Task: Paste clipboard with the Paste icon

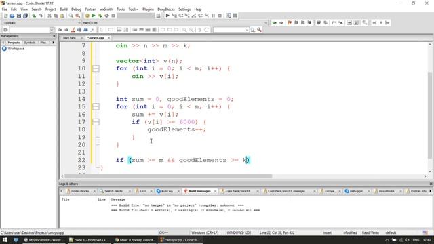Action: point(62,16)
